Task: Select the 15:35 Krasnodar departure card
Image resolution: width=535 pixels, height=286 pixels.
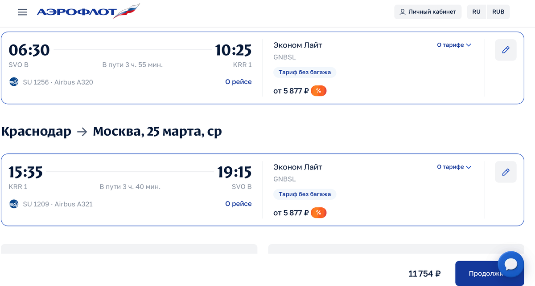Action: 134,178
